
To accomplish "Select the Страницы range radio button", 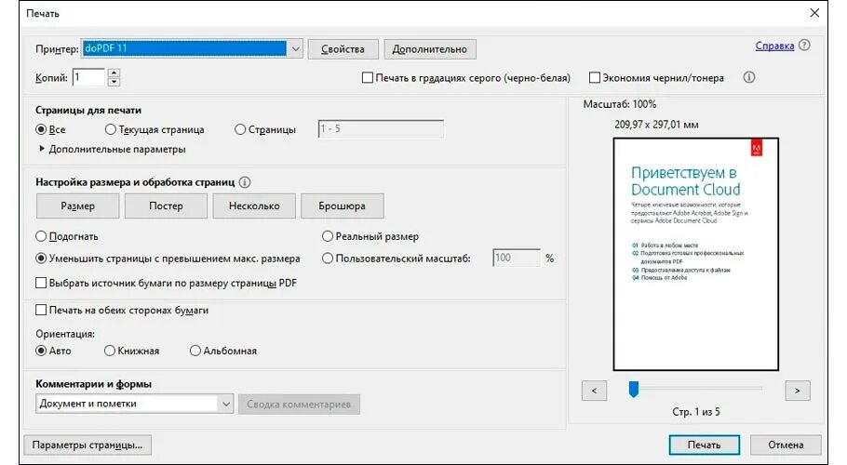I will (x=240, y=129).
